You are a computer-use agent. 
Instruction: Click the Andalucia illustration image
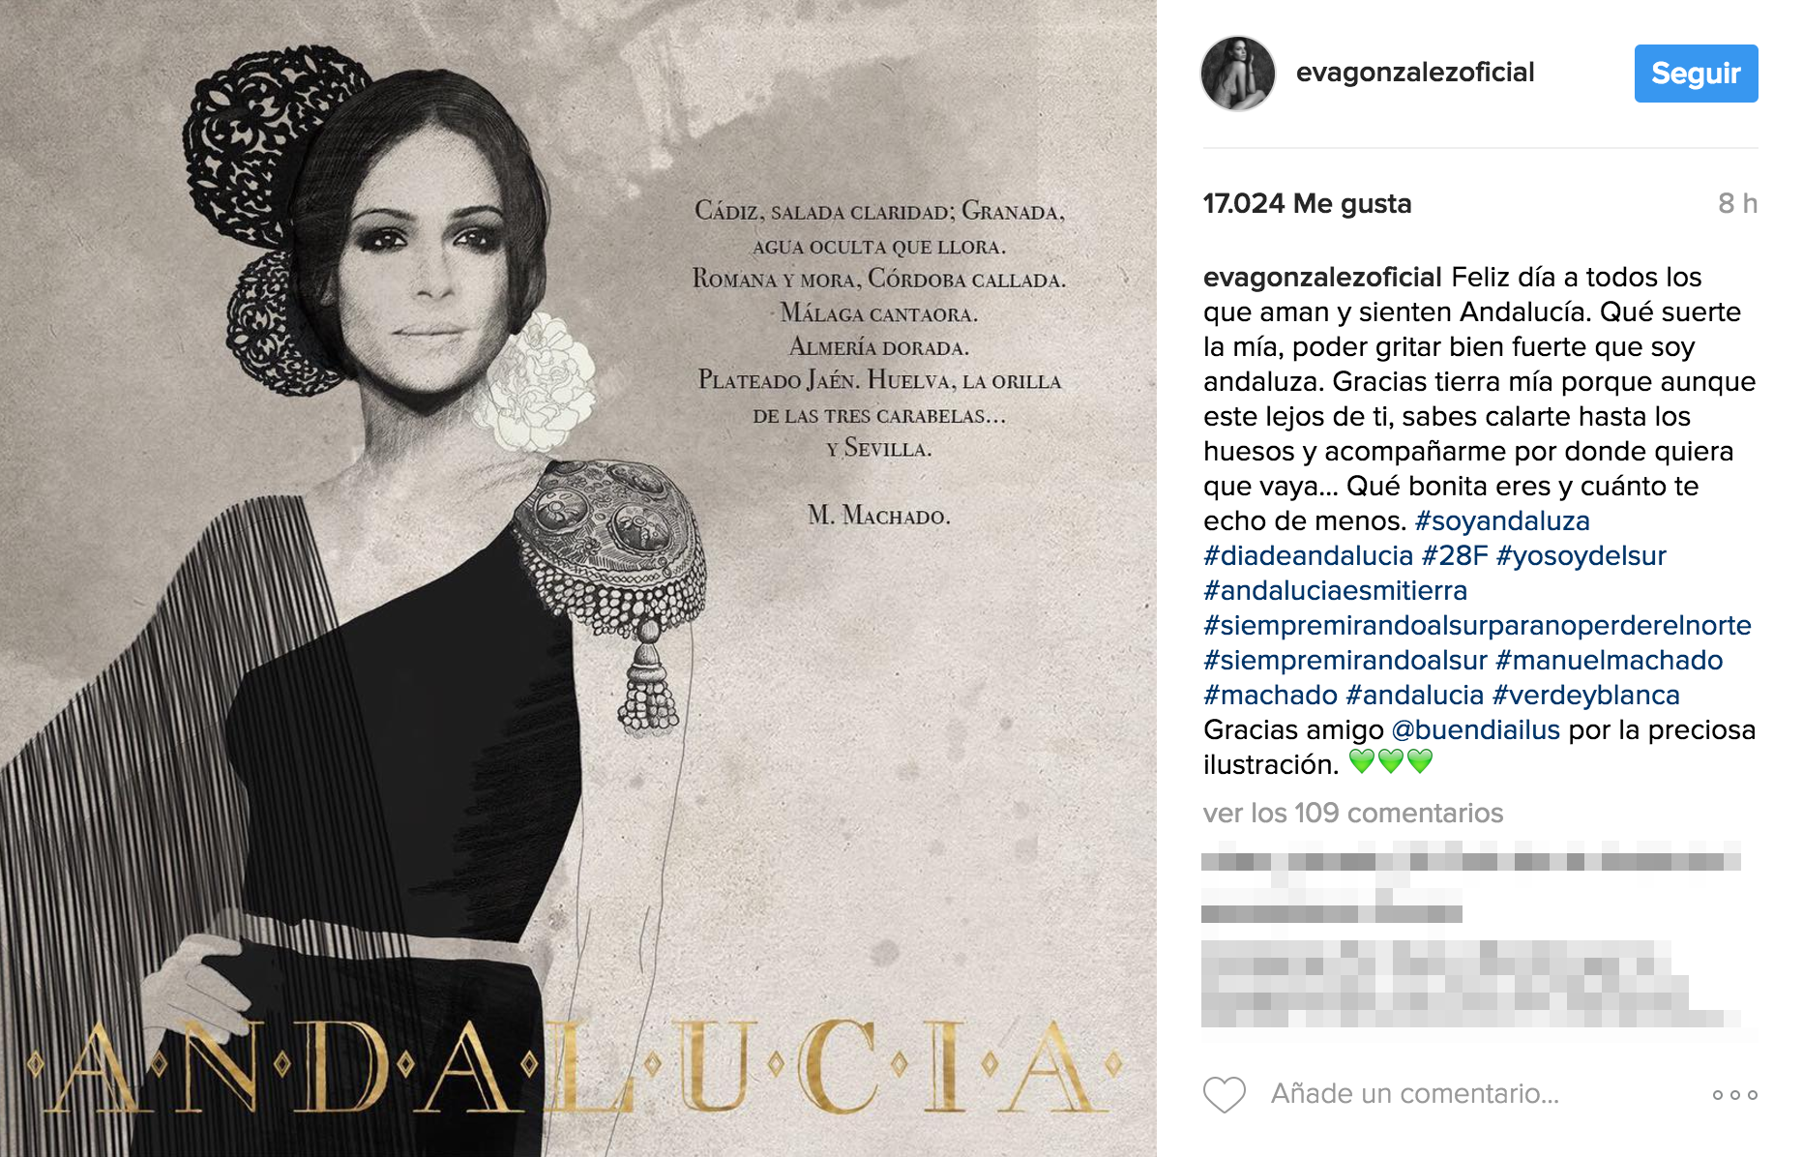pyautogui.click(x=578, y=578)
